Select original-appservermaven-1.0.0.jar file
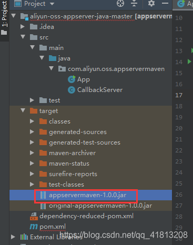 tap(100, 206)
